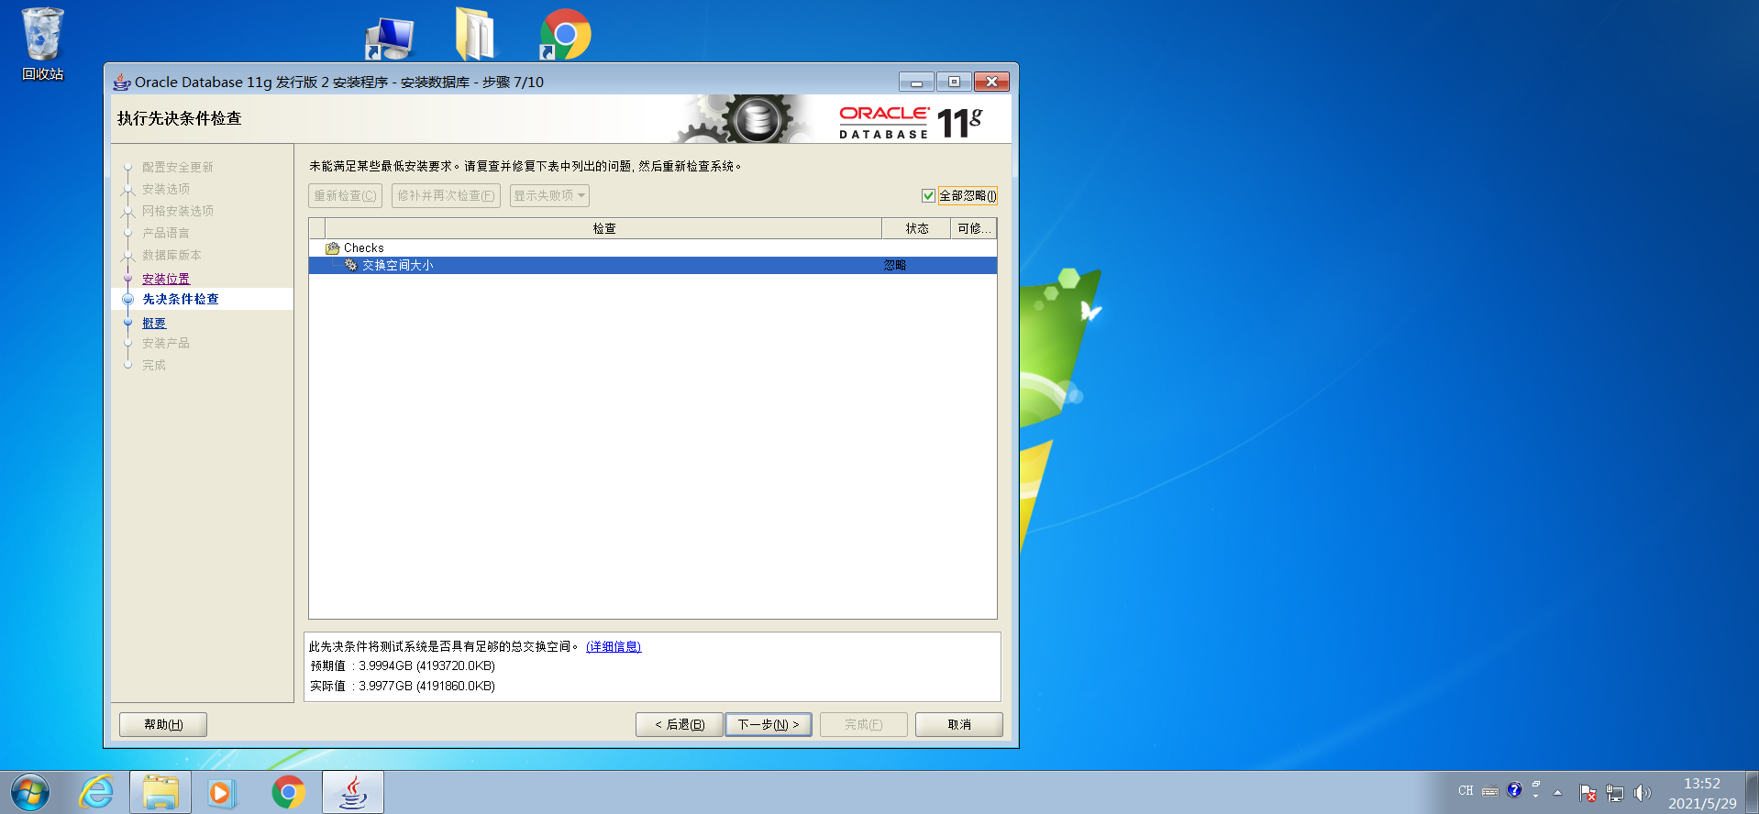Click the 重新检查 button
This screenshot has height=814, width=1759.
[x=345, y=195]
